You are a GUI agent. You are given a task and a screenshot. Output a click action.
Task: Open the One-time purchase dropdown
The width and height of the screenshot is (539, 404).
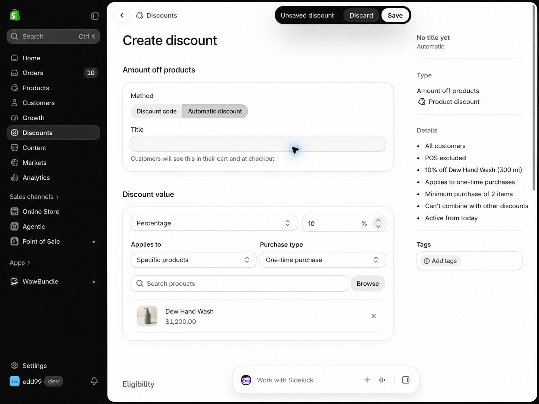322,260
